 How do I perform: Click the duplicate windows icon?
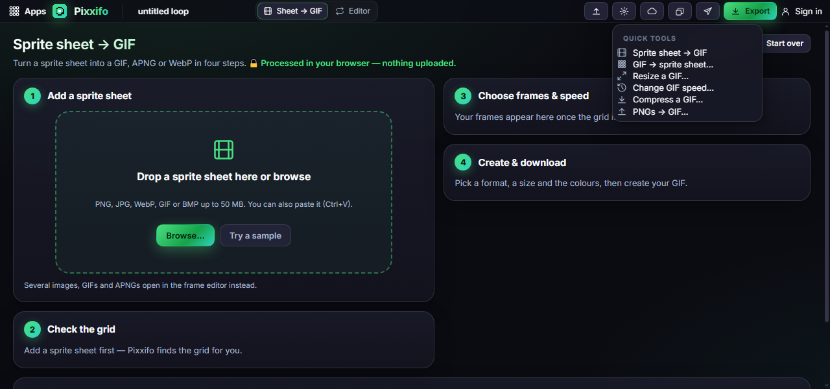(x=680, y=11)
